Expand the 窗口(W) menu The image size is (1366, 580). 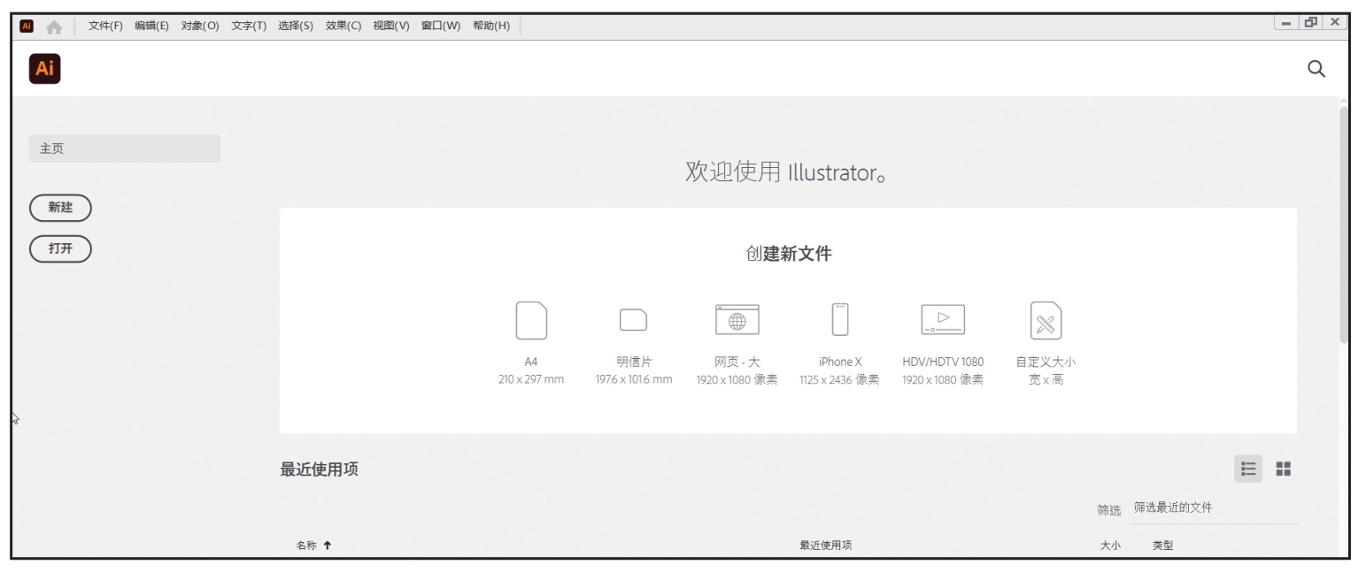tap(440, 26)
